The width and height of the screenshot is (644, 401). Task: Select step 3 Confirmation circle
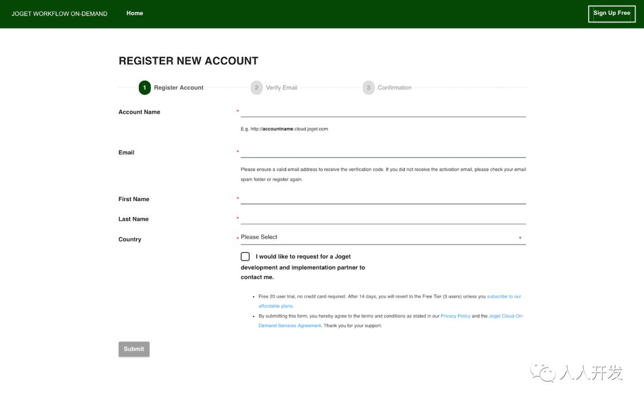[x=369, y=87]
